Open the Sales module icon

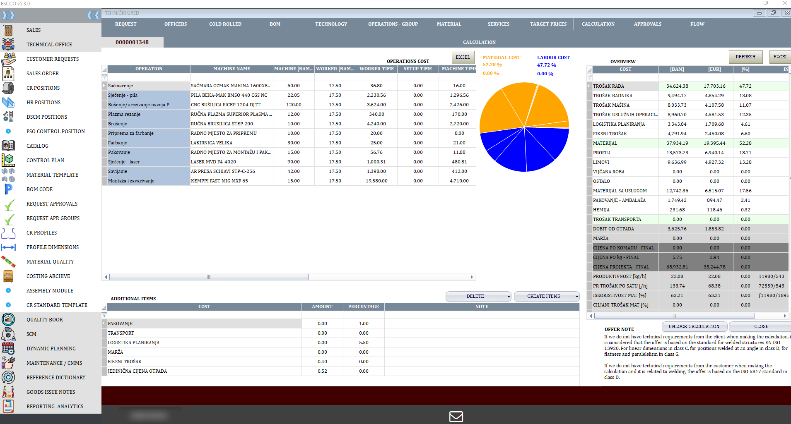click(x=8, y=30)
